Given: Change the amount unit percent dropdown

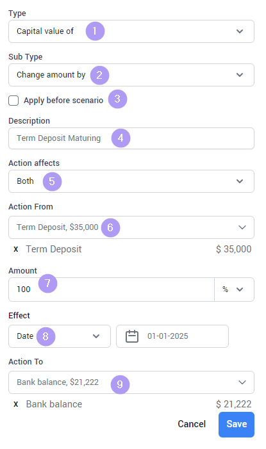Looking at the screenshot, I should coord(234,290).
